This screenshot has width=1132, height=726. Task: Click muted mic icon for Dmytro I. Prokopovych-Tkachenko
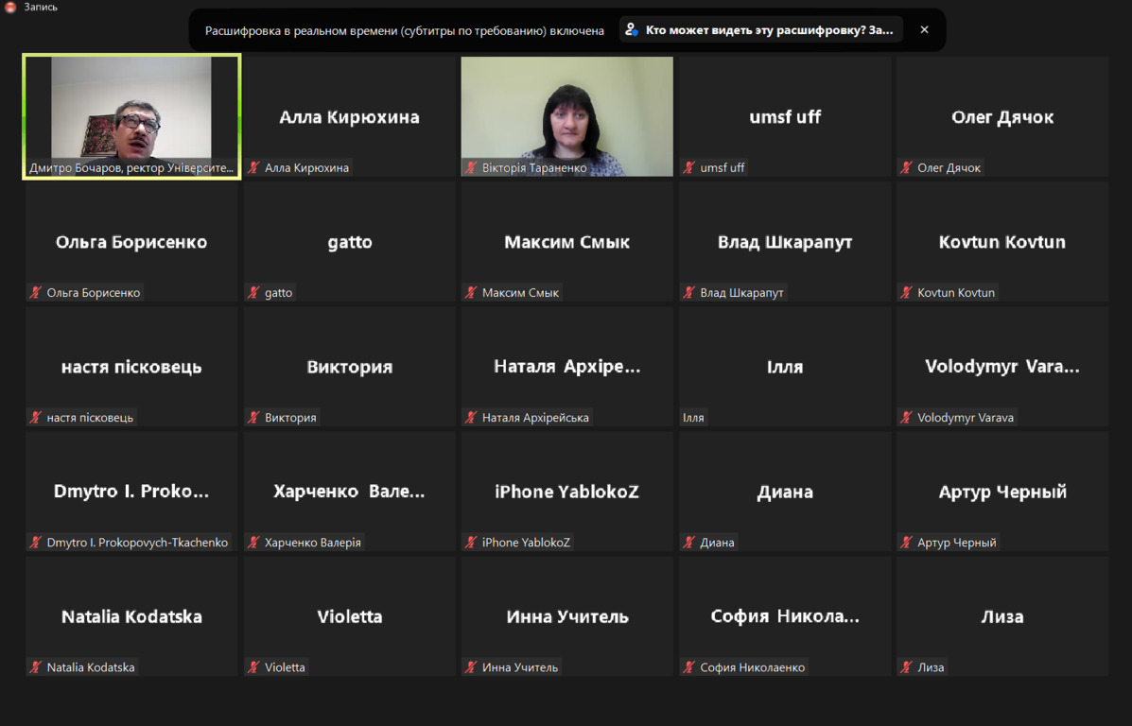[x=35, y=542]
